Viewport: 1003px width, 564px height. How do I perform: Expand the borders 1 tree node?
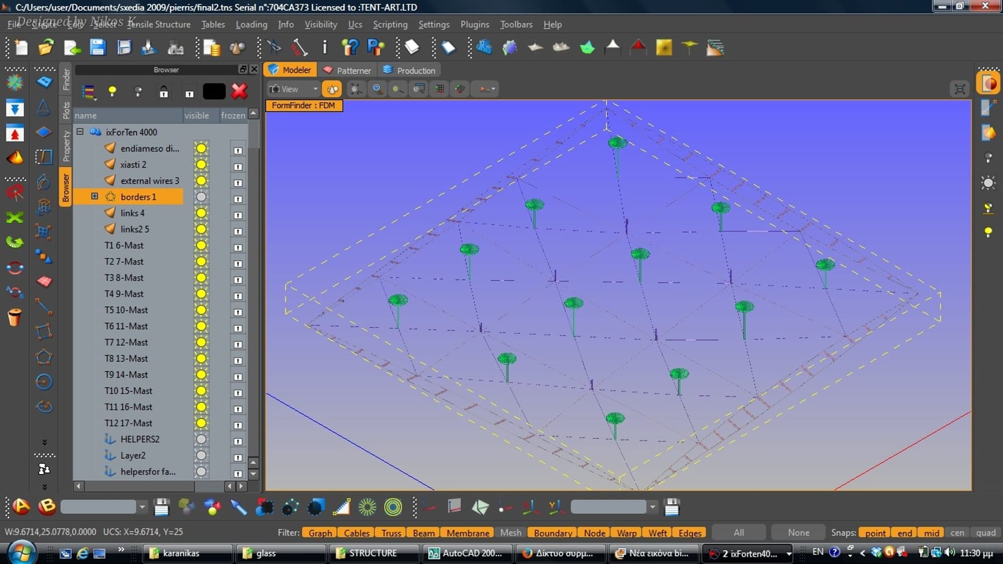(x=95, y=196)
